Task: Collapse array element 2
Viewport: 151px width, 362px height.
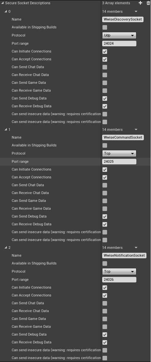Action: pos(6,248)
